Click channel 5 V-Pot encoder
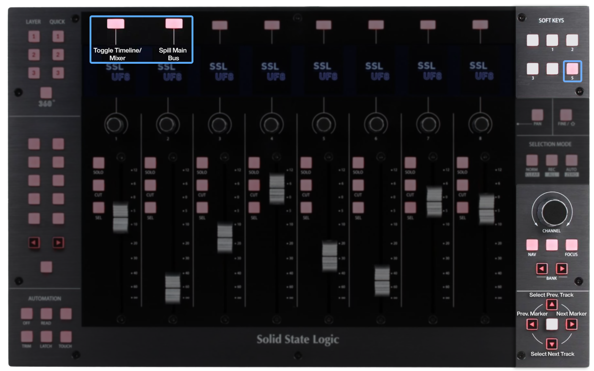The height and width of the screenshot is (371, 594). tap(324, 125)
